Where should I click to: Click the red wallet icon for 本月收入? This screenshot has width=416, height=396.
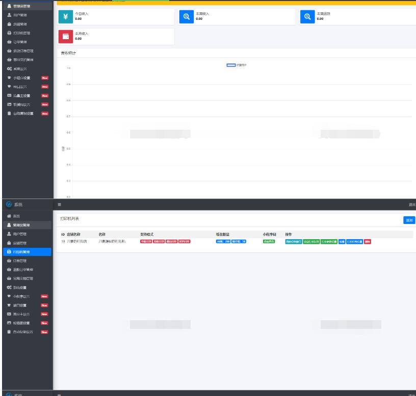point(65,36)
